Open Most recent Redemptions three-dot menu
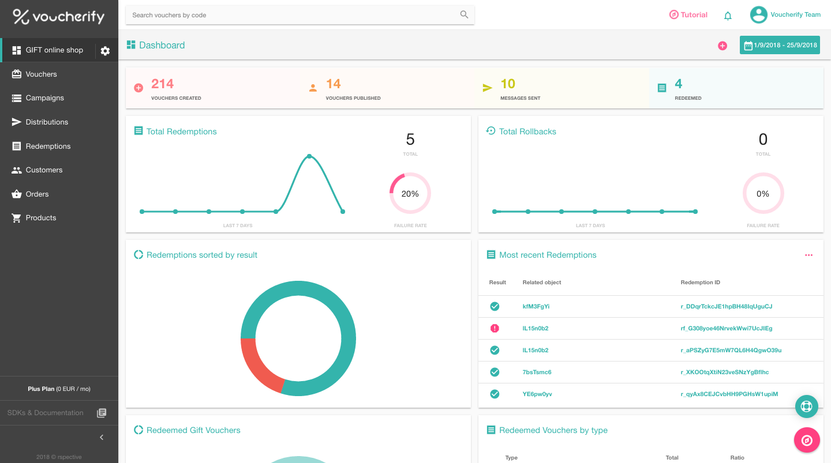Viewport: 831px width, 463px height. tap(808, 255)
